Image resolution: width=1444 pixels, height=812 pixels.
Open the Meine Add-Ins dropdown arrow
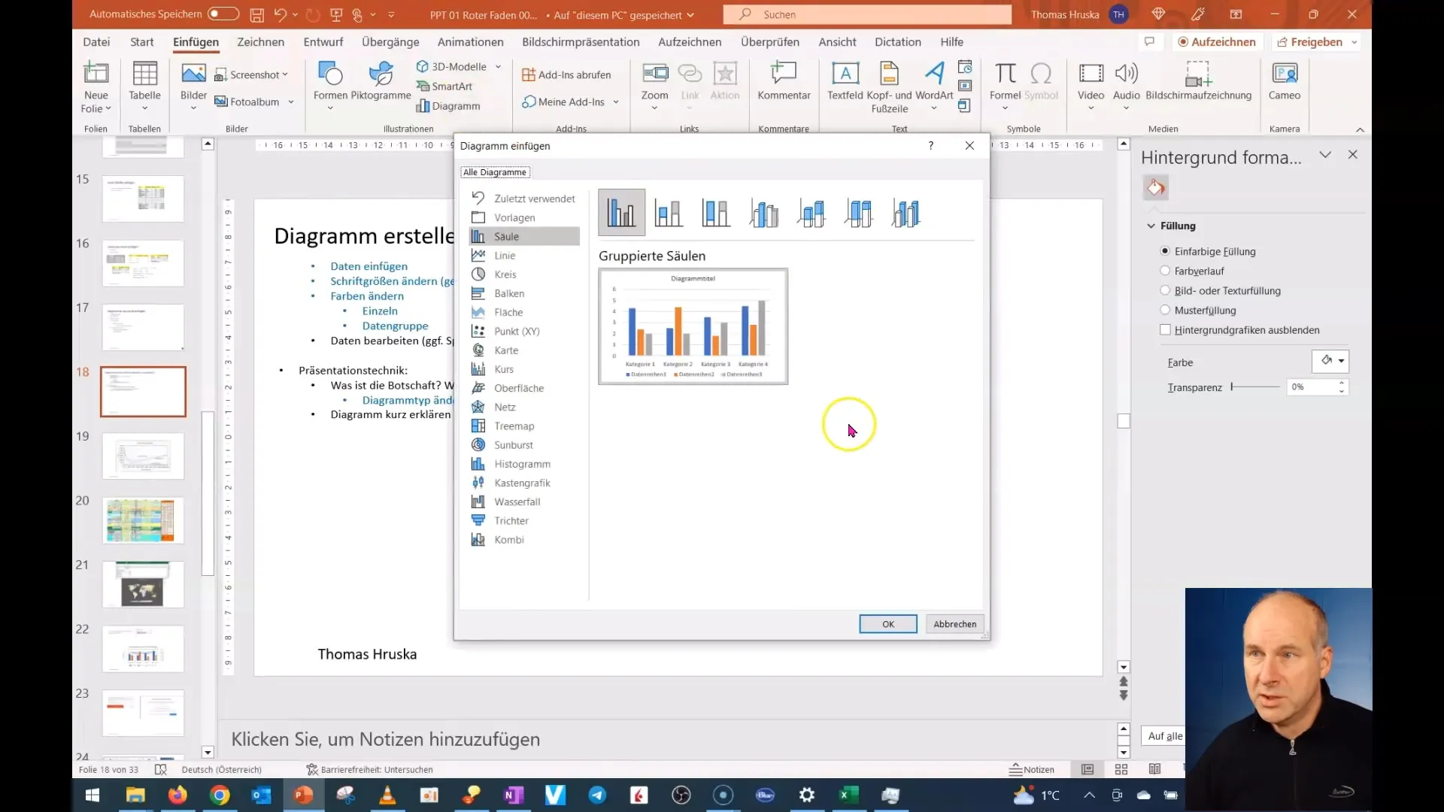point(616,102)
